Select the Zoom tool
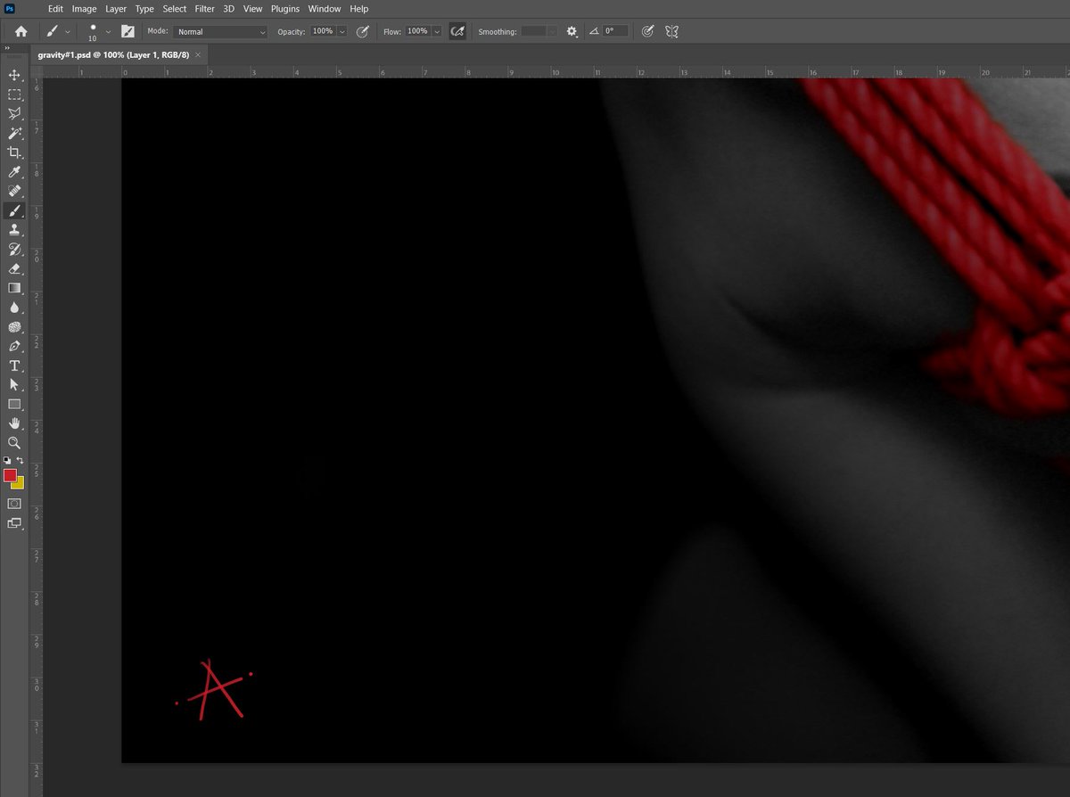The image size is (1070, 797). click(x=14, y=442)
